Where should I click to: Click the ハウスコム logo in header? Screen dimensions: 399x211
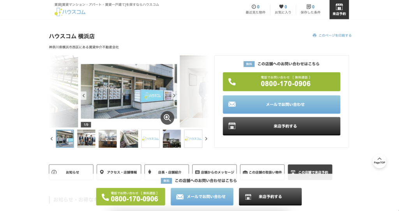70,12
